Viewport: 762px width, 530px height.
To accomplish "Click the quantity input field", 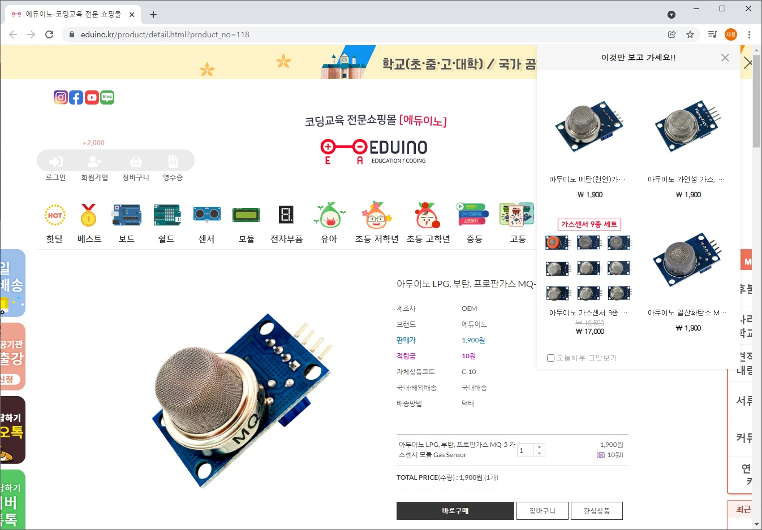I will click(526, 450).
